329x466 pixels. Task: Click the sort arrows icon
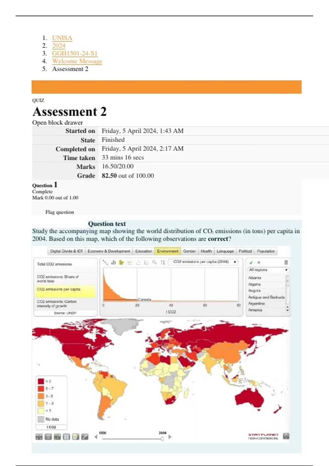pyautogui.click(x=163, y=262)
